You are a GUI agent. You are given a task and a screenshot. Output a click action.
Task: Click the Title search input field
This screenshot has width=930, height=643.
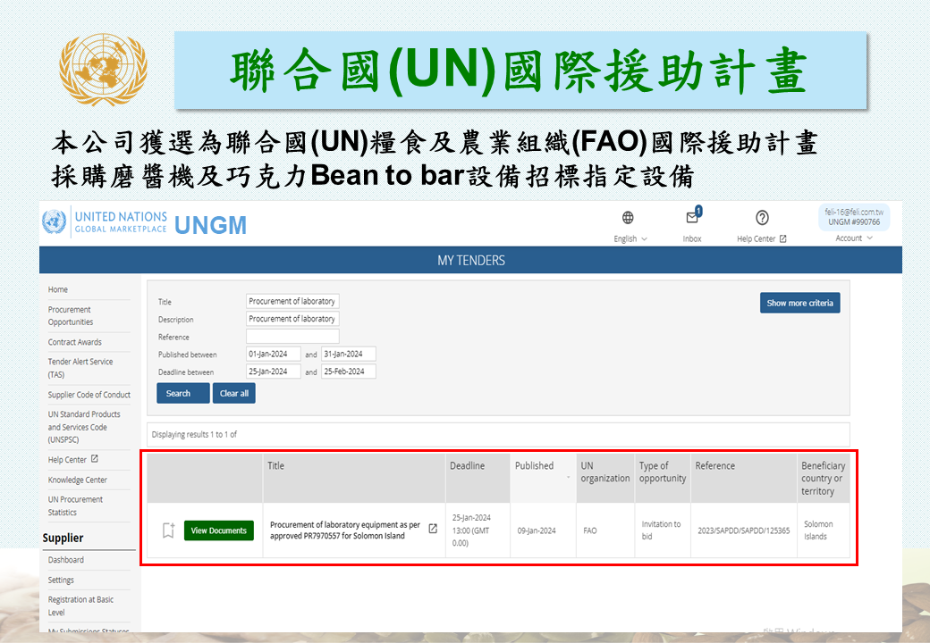click(x=292, y=301)
